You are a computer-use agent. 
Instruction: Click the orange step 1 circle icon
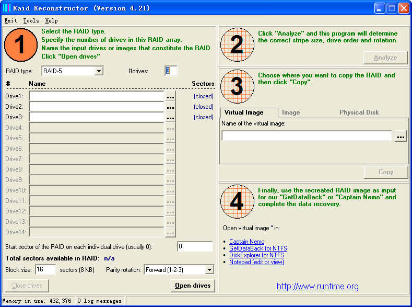[21, 46]
